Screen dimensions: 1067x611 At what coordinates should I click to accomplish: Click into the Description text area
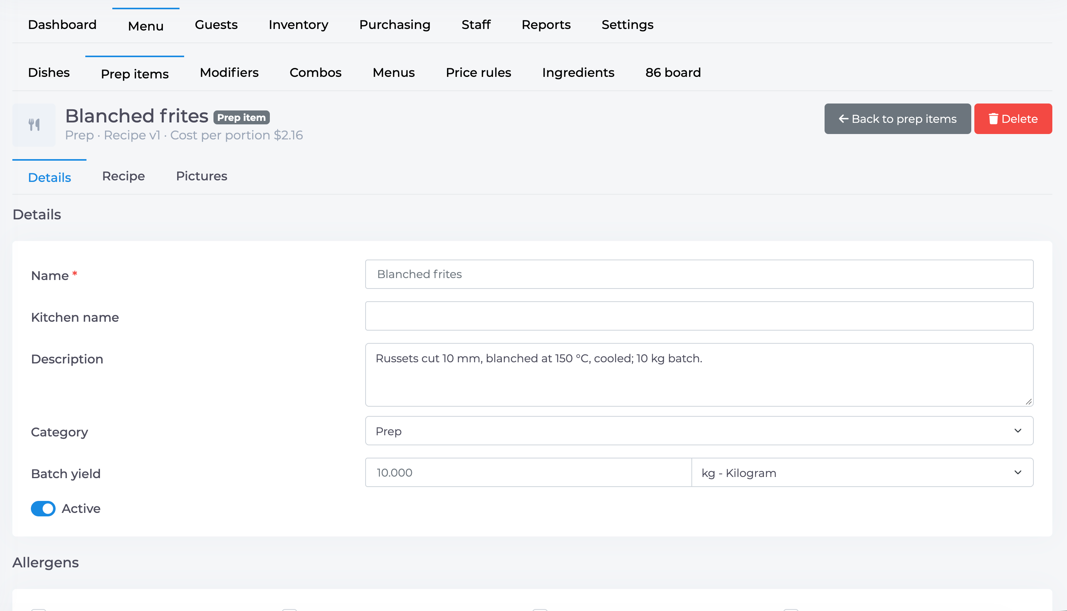tap(699, 374)
